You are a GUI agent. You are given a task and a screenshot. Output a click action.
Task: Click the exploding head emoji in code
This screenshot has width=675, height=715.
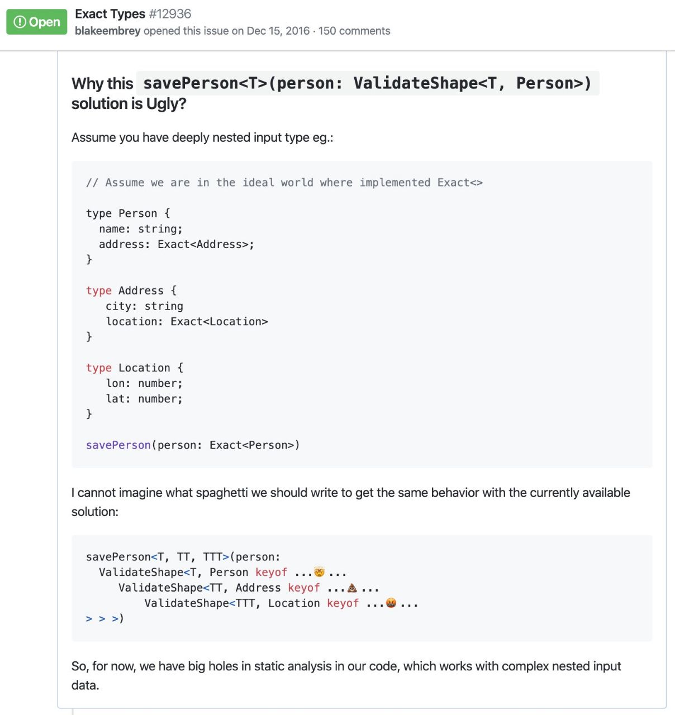[319, 572]
